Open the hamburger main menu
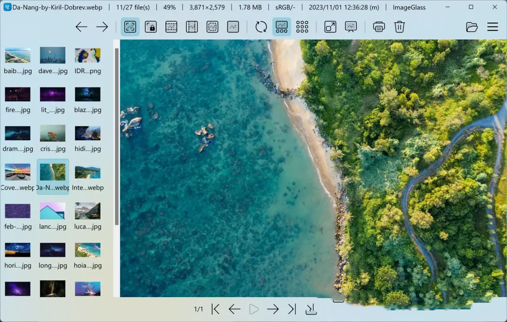This screenshot has height=322, width=507. coord(492,27)
